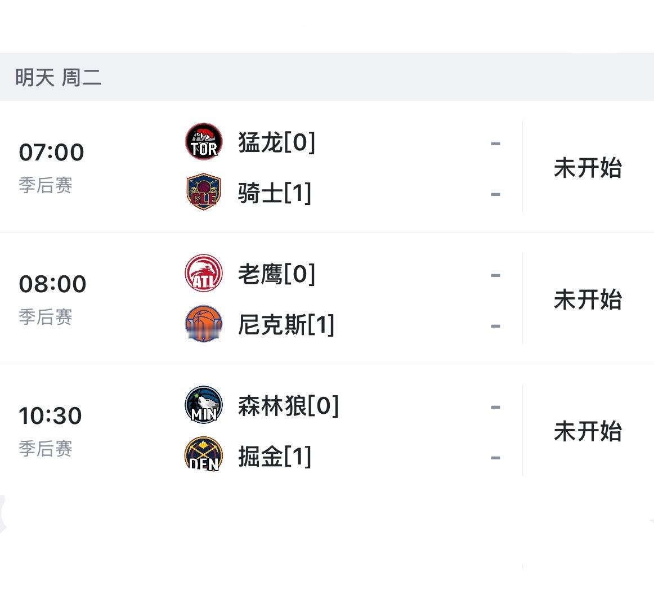Click the 08:00 game start time
The width and height of the screenshot is (654, 590).
pyautogui.click(x=51, y=283)
